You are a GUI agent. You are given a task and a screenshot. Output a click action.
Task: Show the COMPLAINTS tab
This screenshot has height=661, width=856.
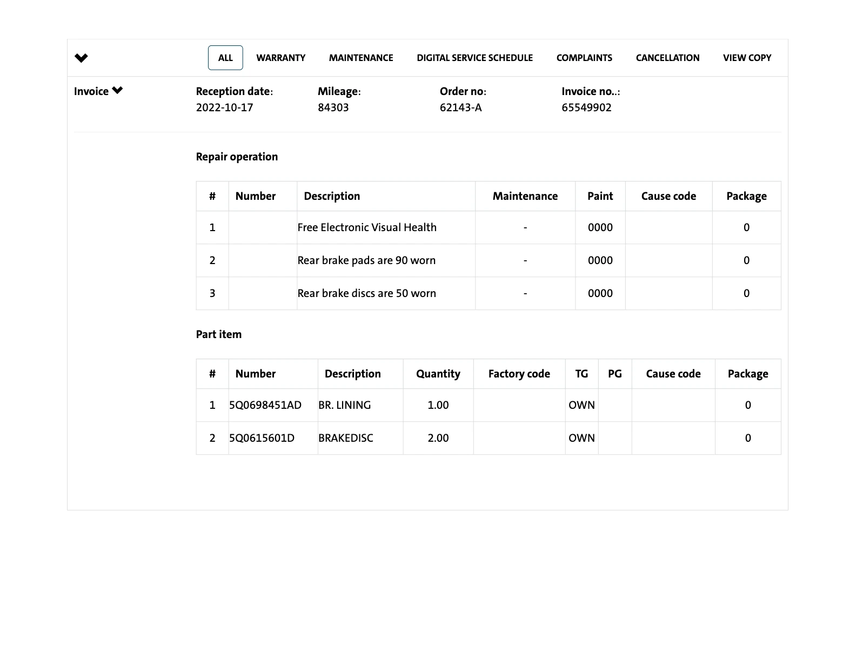[x=584, y=58]
